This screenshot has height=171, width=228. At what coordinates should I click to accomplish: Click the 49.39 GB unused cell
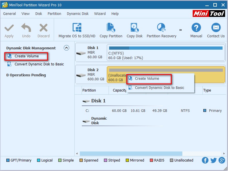click(x=160, y=111)
